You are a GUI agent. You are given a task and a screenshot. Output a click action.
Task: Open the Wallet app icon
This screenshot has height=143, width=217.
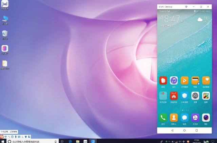[x=195, y=80]
